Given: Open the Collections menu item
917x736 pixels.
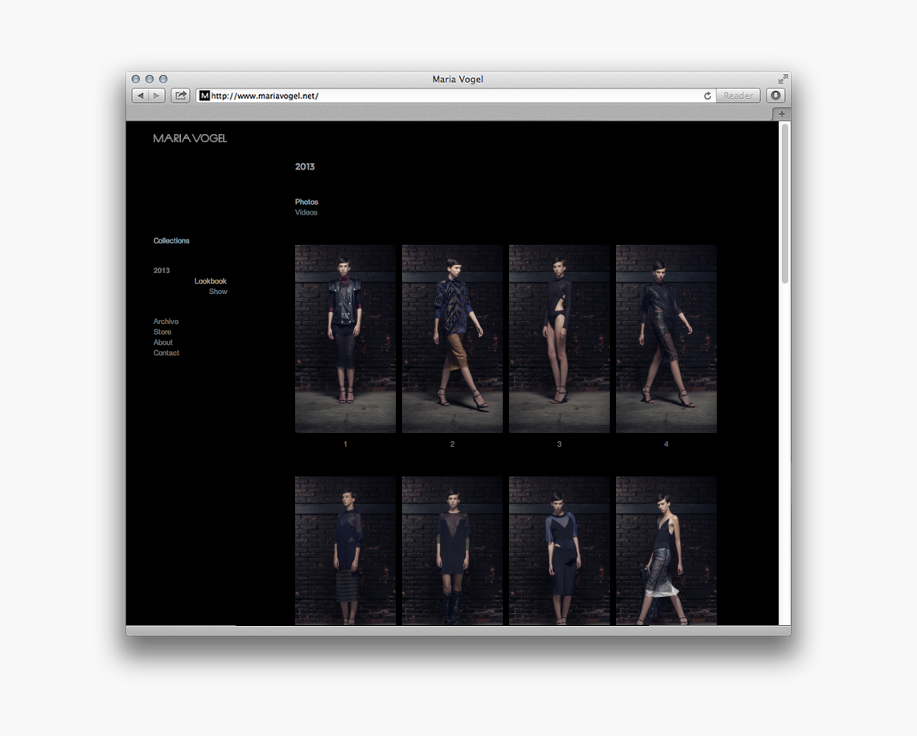Looking at the screenshot, I should [171, 241].
